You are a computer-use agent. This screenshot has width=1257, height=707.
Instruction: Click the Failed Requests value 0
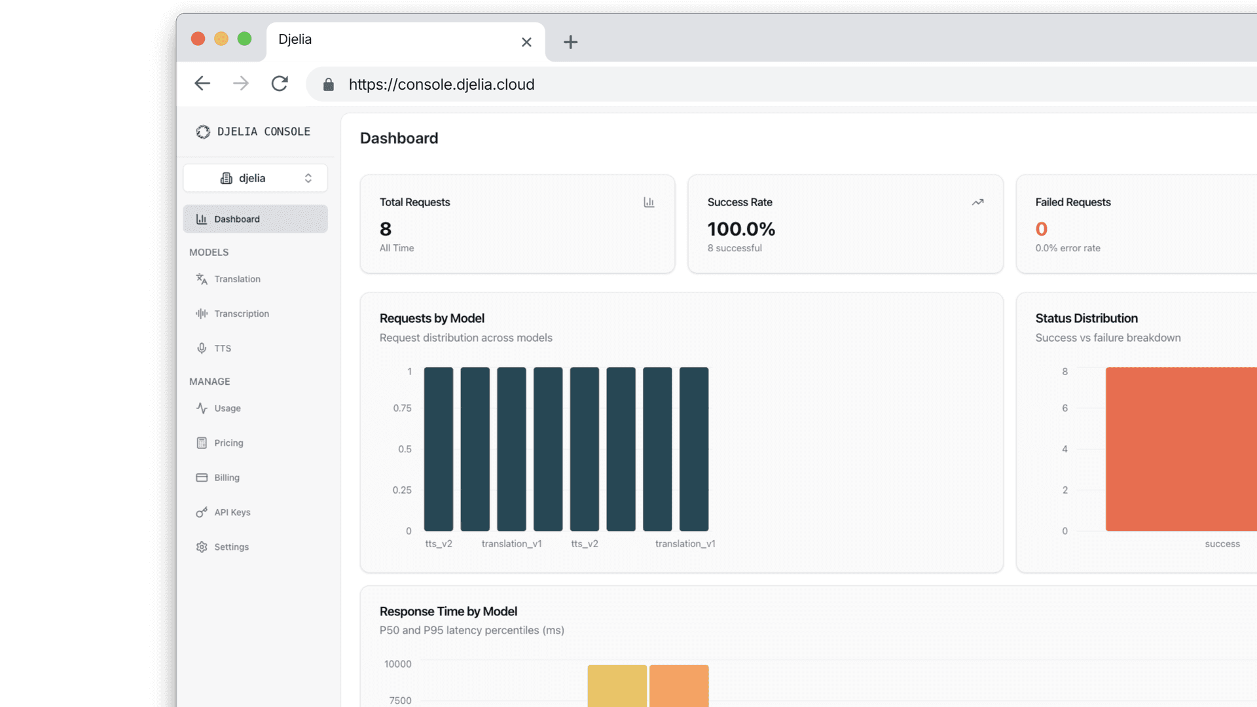(1042, 228)
